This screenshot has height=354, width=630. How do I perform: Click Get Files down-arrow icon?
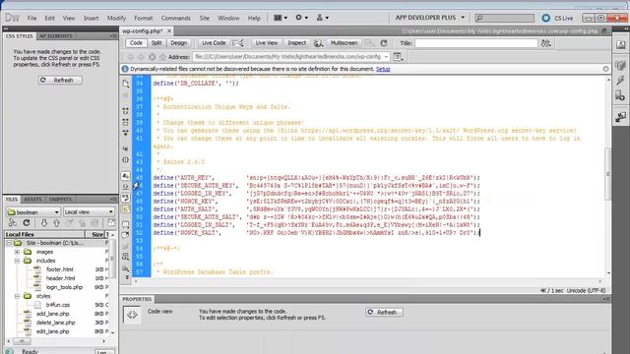tap(43, 223)
